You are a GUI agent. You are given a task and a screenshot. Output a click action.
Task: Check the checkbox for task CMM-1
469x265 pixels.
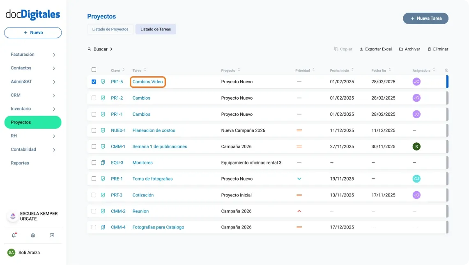(94, 146)
